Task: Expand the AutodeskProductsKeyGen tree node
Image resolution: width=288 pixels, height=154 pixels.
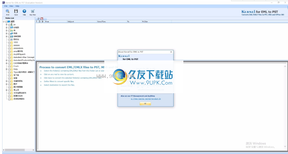Action: [7, 60]
